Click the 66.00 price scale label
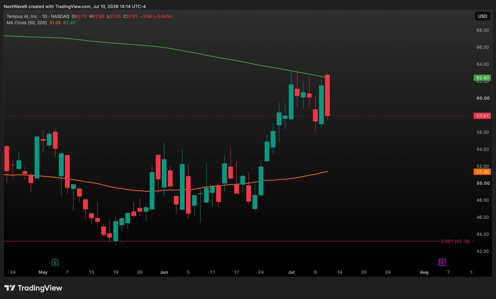496x299 pixels. (483, 47)
